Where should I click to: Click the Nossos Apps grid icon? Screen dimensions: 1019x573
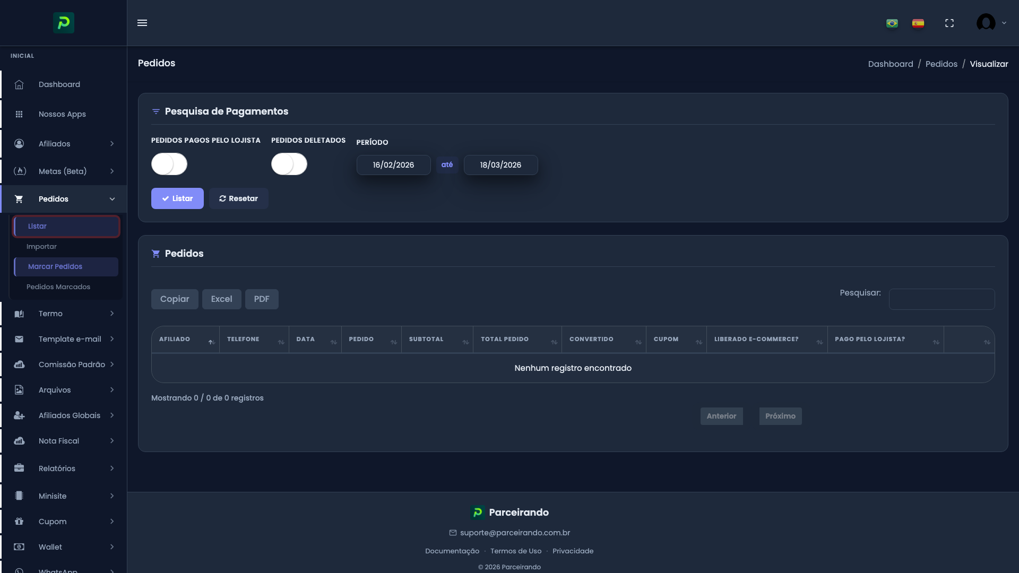[19, 114]
